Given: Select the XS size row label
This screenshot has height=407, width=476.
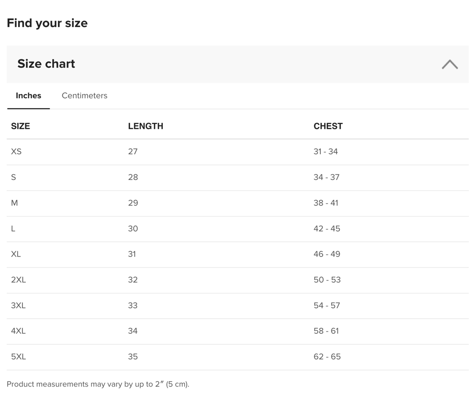Looking at the screenshot, I should pos(16,151).
